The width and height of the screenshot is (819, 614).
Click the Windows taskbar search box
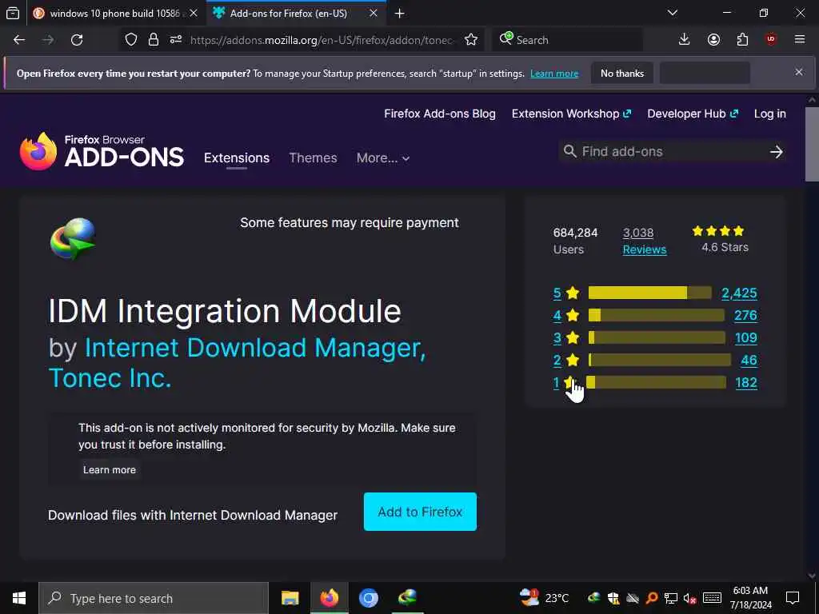tap(154, 598)
